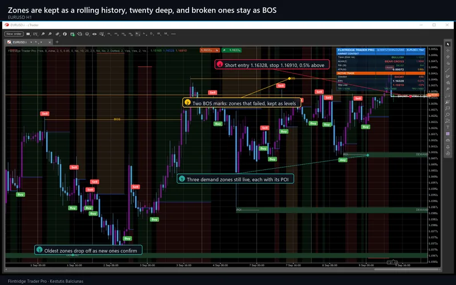Click the green 1.1633 buy price button
The height and width of the screenshot is (285, 456).
[231, 50]
